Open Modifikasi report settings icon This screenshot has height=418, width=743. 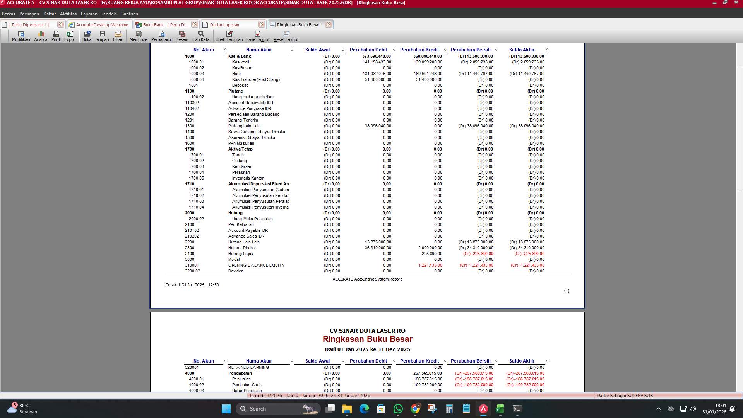21,36
